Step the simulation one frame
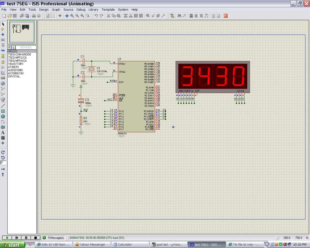Image resolution: width=310 pixels, height=248 pixels. (x=17, y=238)
